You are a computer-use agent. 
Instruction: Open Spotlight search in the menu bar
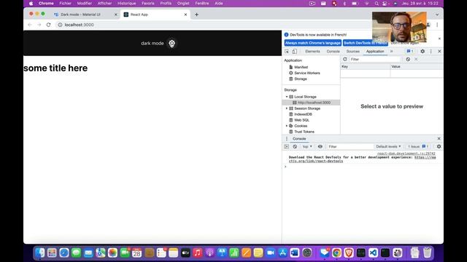click(x=377, y=4)
